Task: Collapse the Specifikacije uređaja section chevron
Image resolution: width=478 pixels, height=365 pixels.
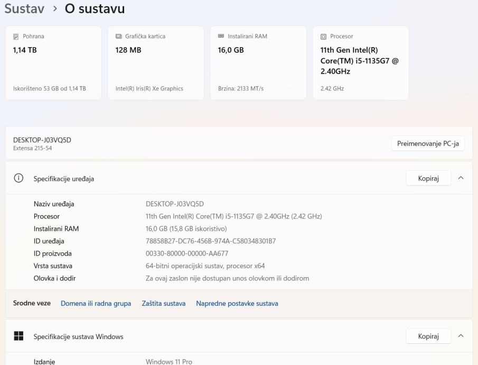Action: [461, 178]
